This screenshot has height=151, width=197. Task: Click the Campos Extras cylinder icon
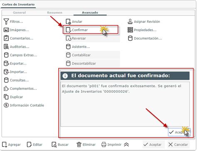point(6,55)
